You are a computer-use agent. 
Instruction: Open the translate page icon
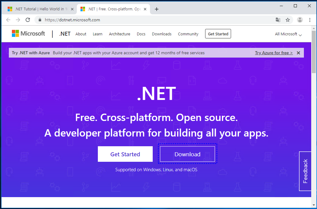(x=278, y=20)
